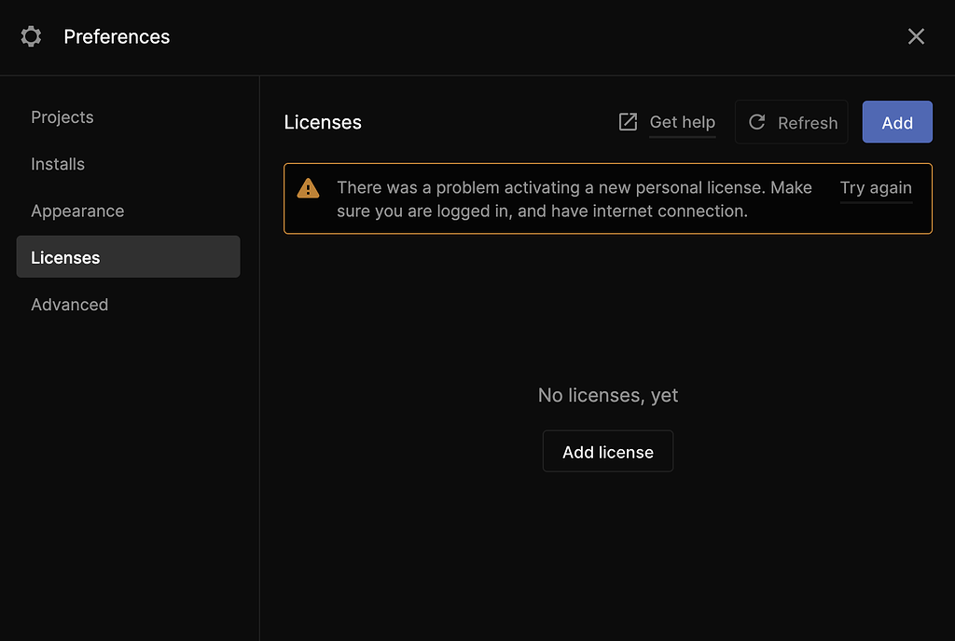This screenshot has height=641, width=955.
Task: Open the Projects preferences section
Action: [x=62, y=117]
